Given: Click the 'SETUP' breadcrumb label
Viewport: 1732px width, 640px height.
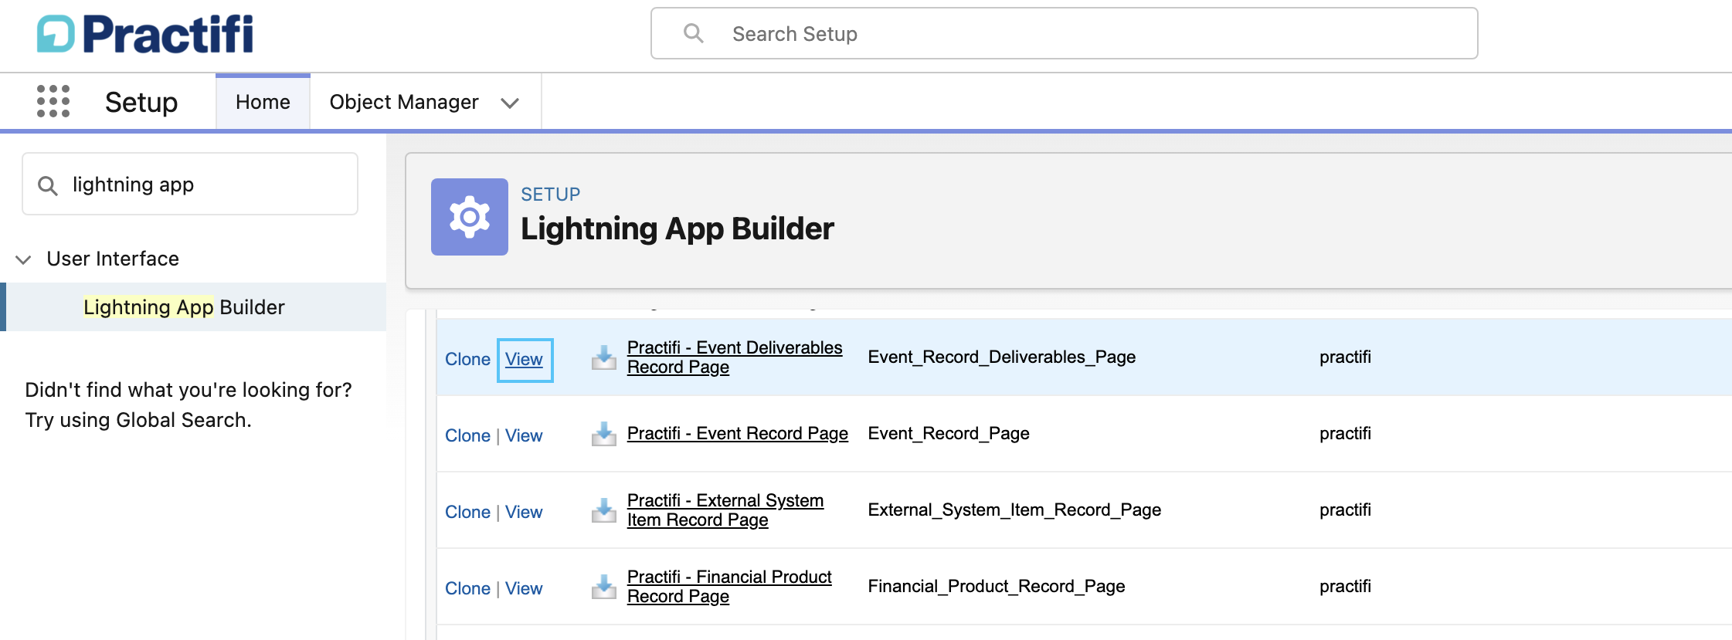Looking at the screenshot, I should coord(551,195).
